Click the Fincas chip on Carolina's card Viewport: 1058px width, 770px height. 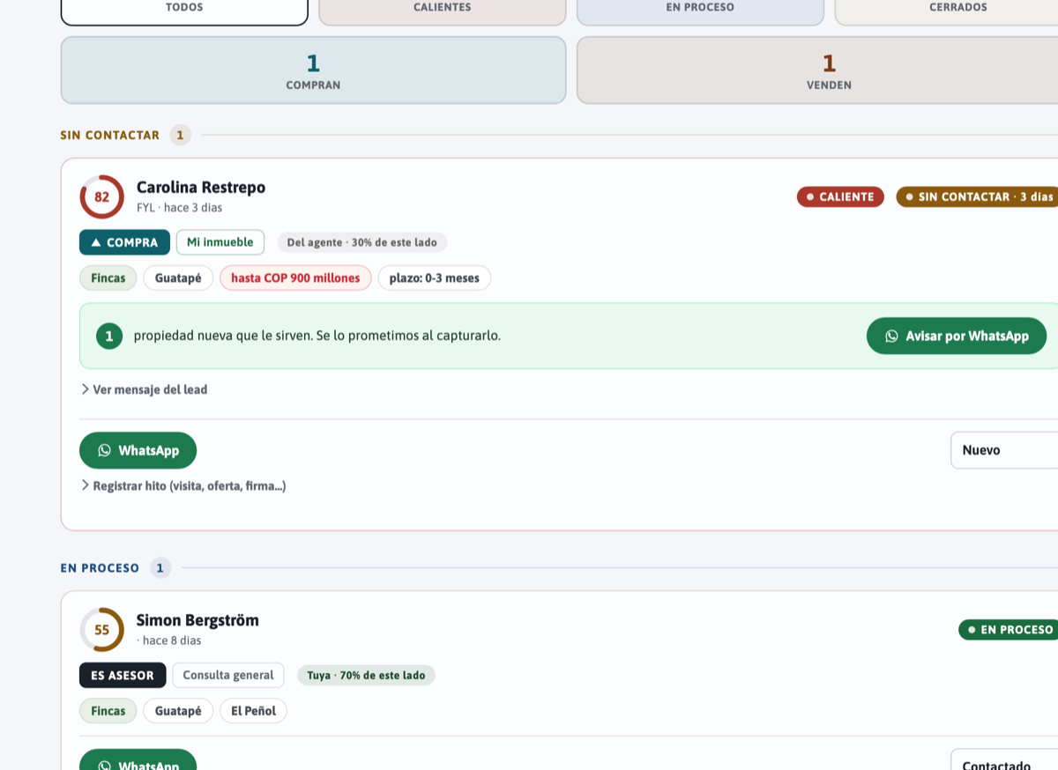tap(108, 278)
